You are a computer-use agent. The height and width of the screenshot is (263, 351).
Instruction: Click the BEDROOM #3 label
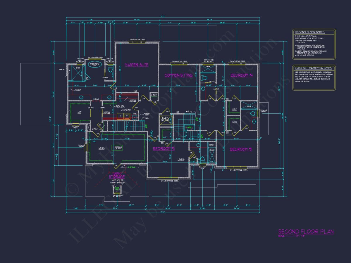pyautogui.click(x=164, y=149)
